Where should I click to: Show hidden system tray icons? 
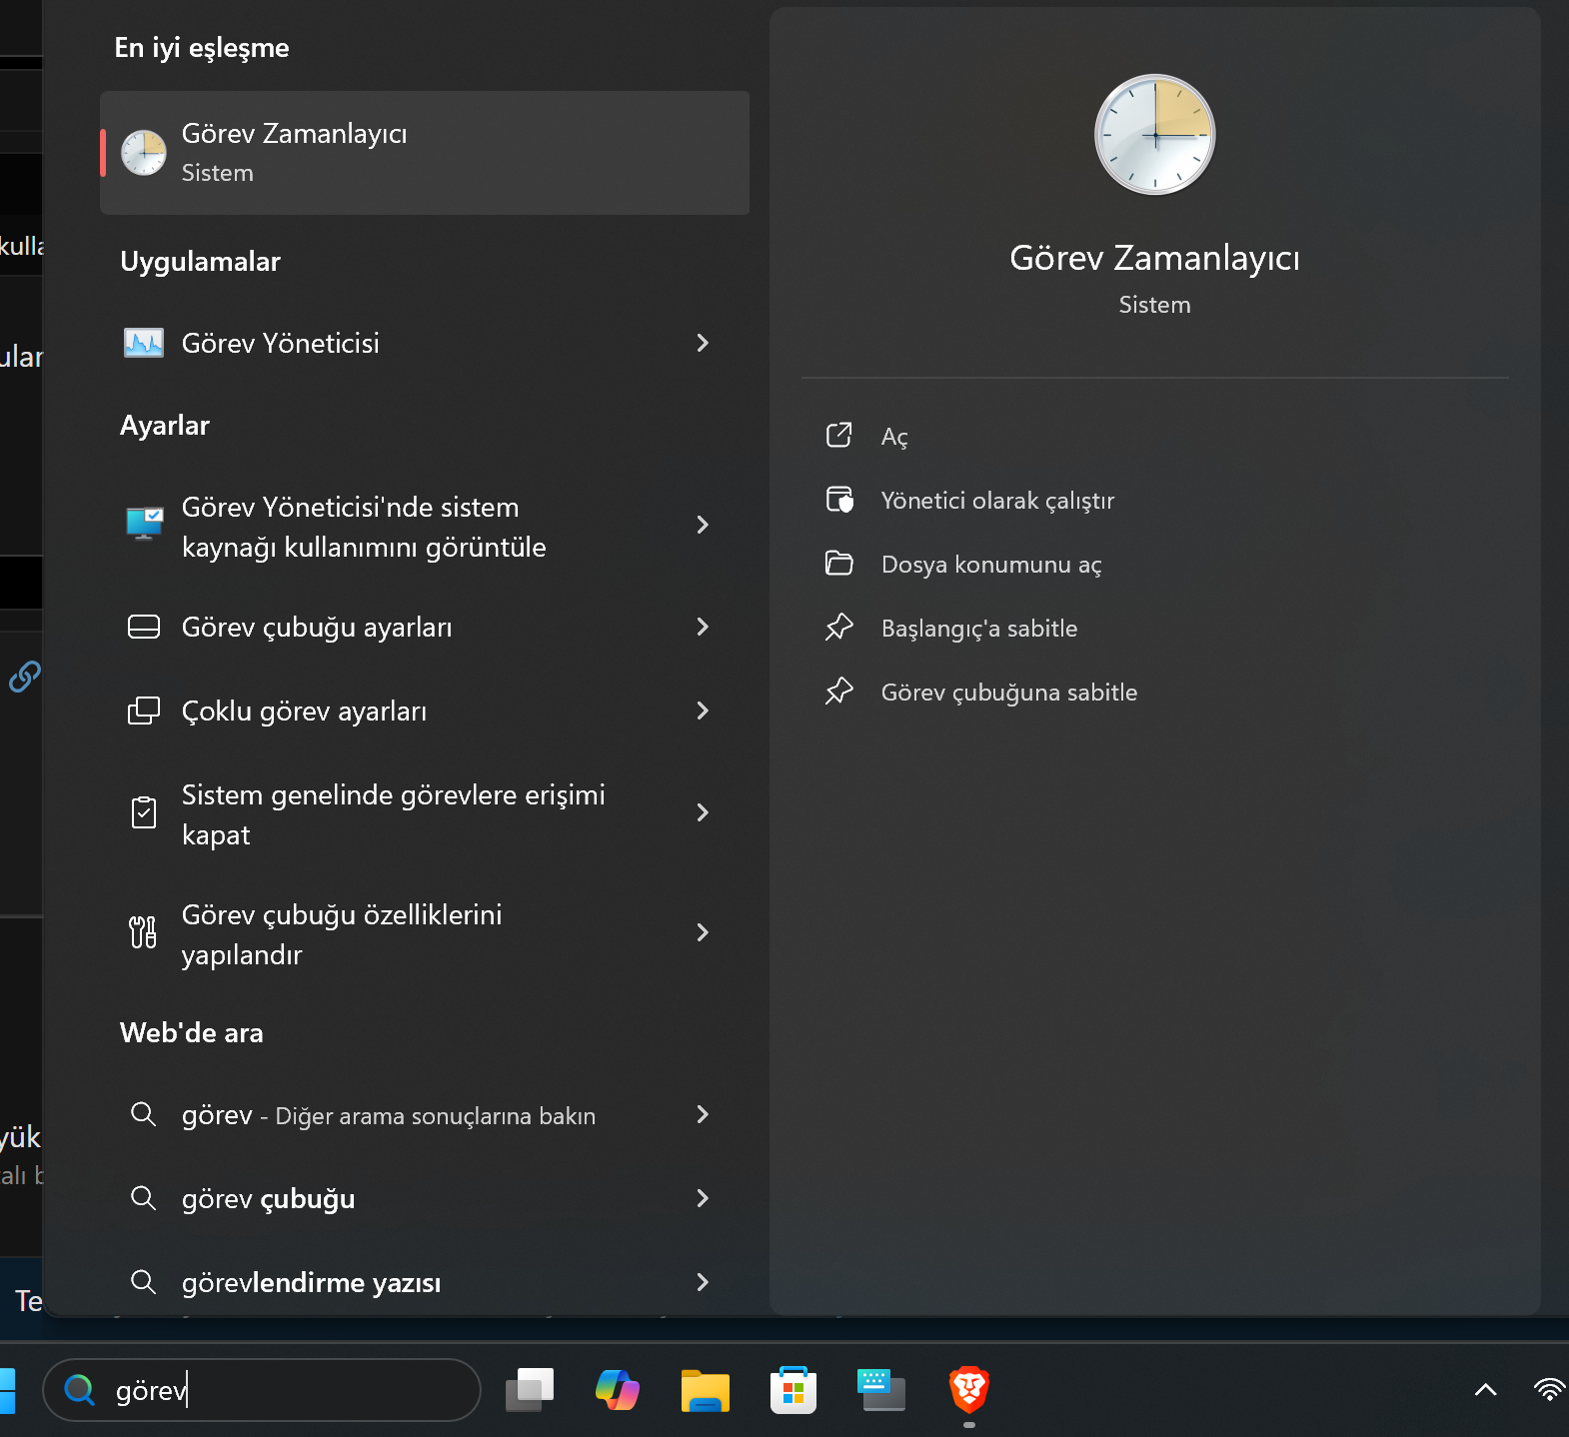pyautogui.click(x=1486, y=1389)
